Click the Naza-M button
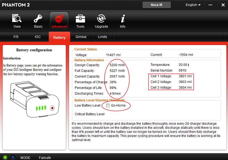Image resolution: width=228 pixels, height=160 pixels. (157, 5)
